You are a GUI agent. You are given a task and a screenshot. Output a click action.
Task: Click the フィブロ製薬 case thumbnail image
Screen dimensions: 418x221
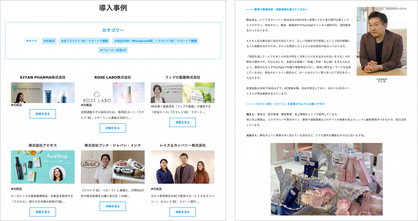click(x=182, y=93)
